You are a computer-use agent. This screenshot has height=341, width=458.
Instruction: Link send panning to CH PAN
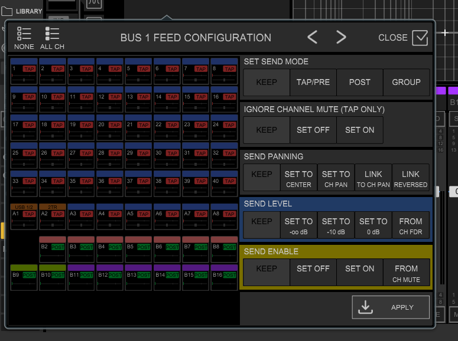373,178
